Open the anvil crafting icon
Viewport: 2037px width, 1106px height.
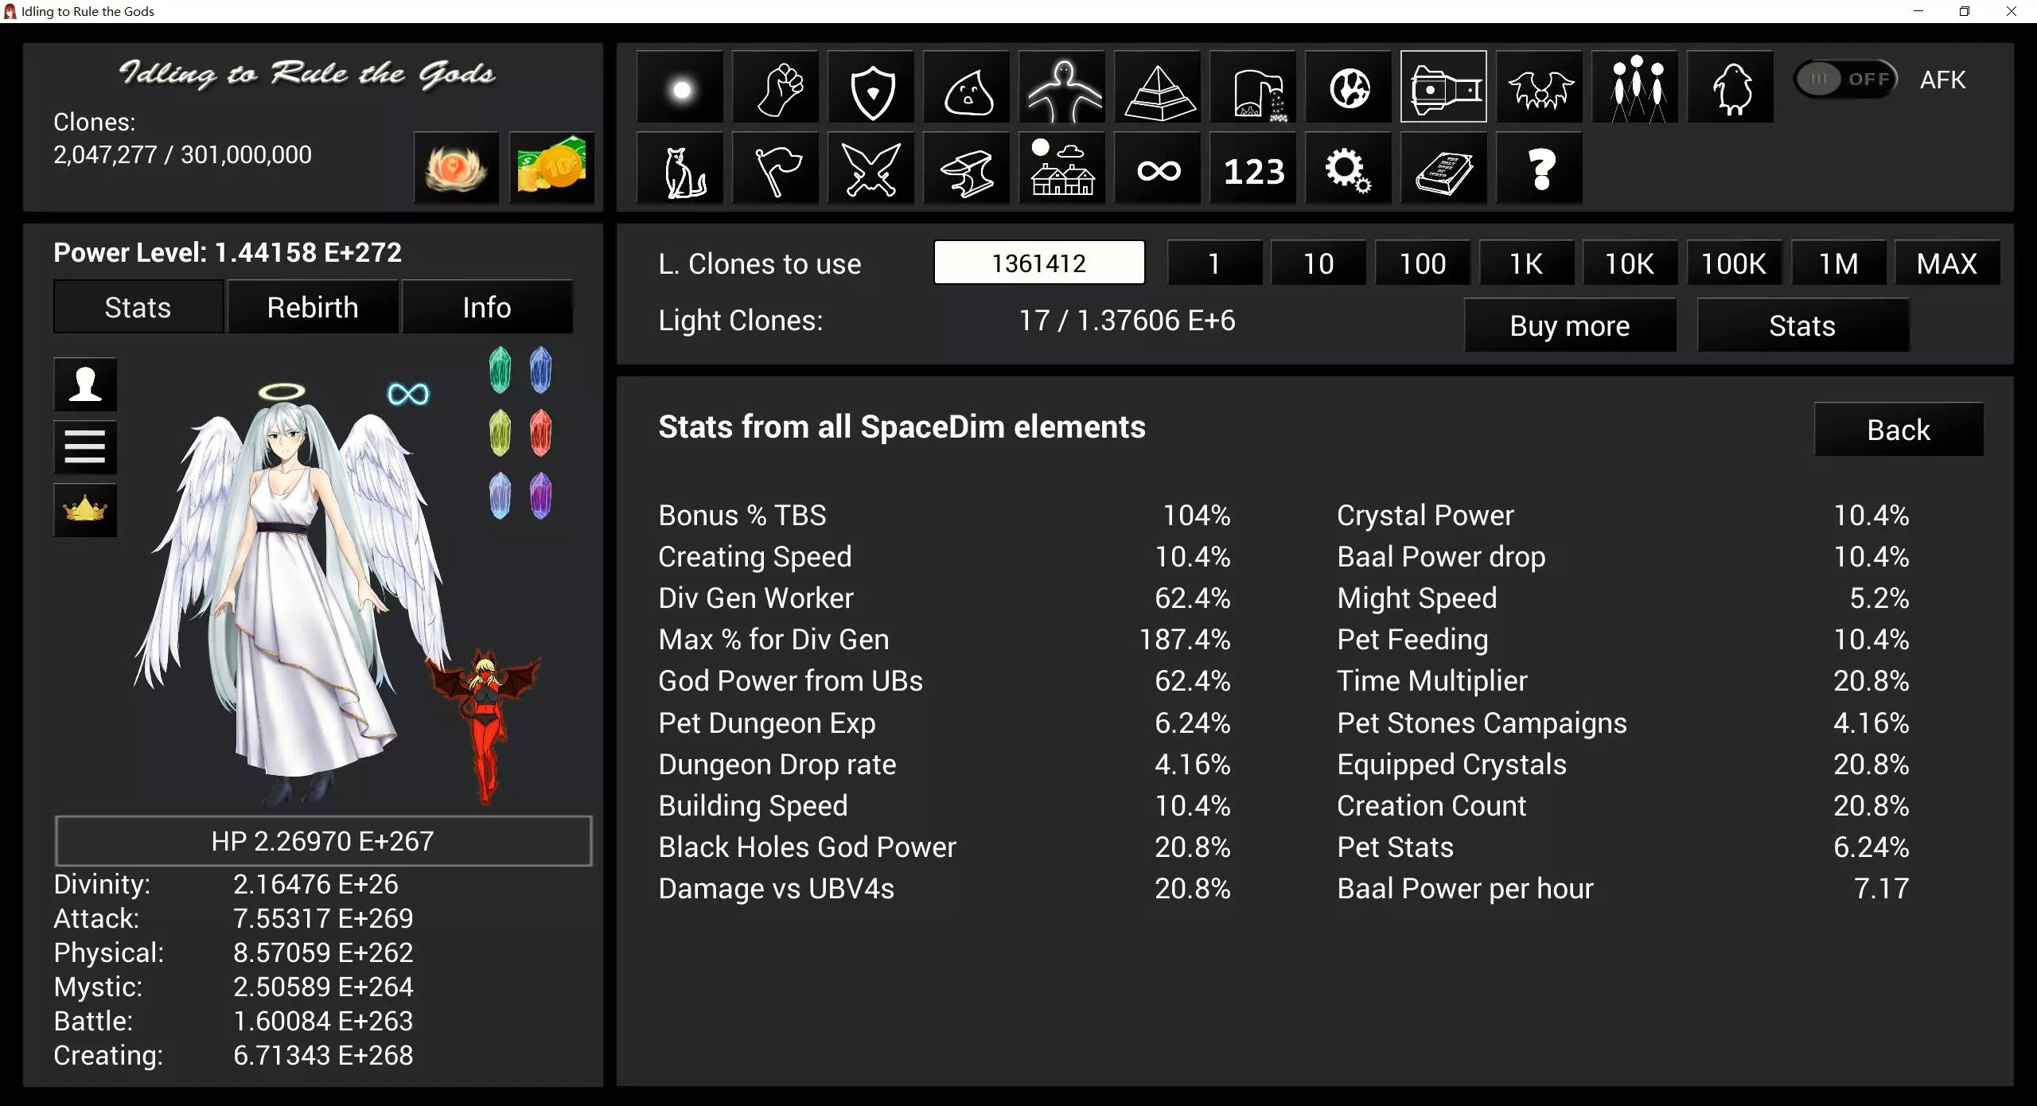point(968,169)
